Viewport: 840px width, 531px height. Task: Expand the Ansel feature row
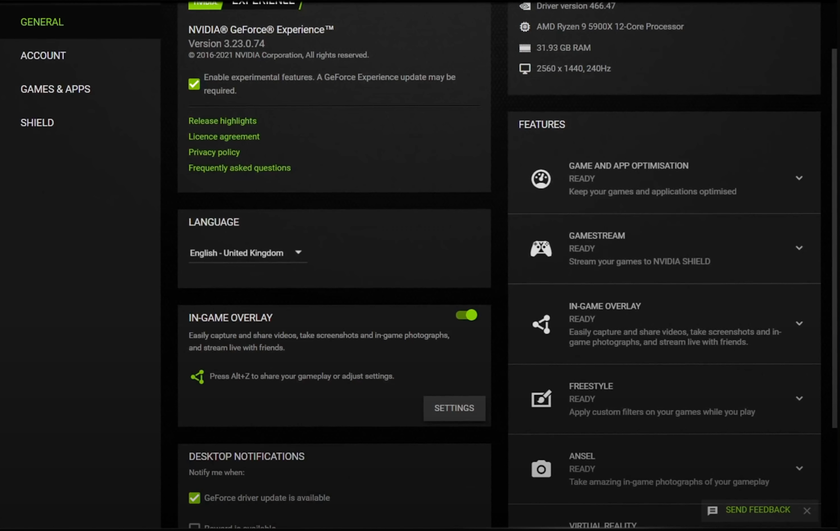click(799, 468)
